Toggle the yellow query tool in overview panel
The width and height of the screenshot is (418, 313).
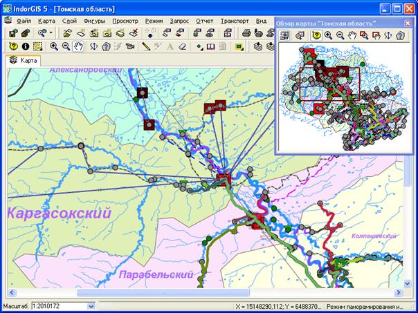tap(316, 35)
